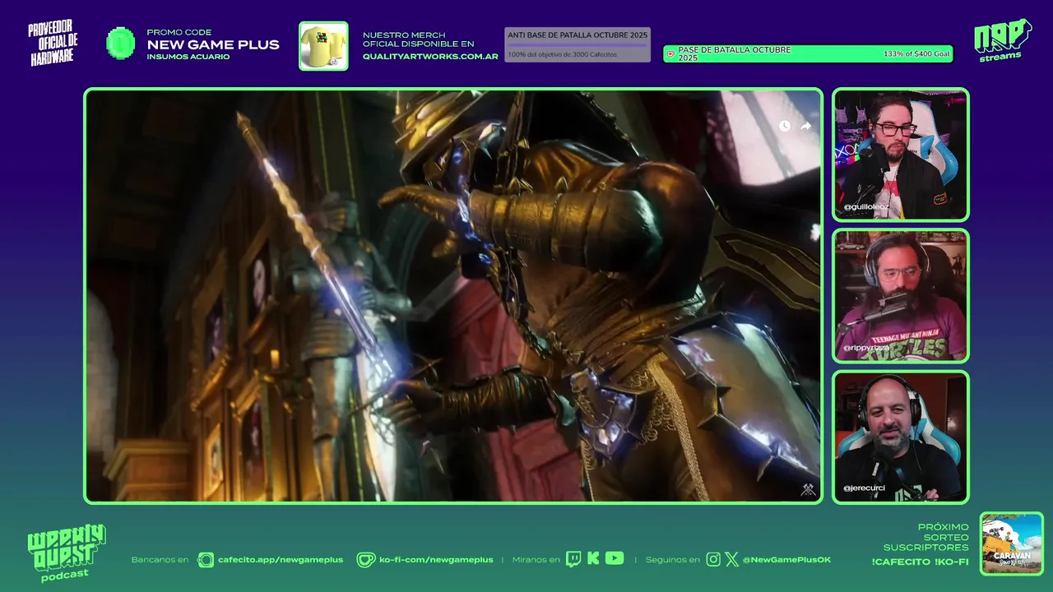Click the Twitch icon in the footer
The height and width of the screenshot is (592, 1053).
coord(573,559)
